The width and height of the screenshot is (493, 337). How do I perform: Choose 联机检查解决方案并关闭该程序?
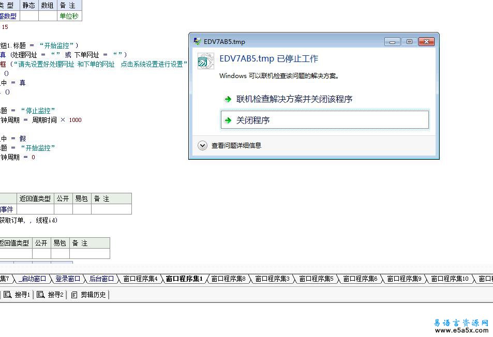pos(294,99)
